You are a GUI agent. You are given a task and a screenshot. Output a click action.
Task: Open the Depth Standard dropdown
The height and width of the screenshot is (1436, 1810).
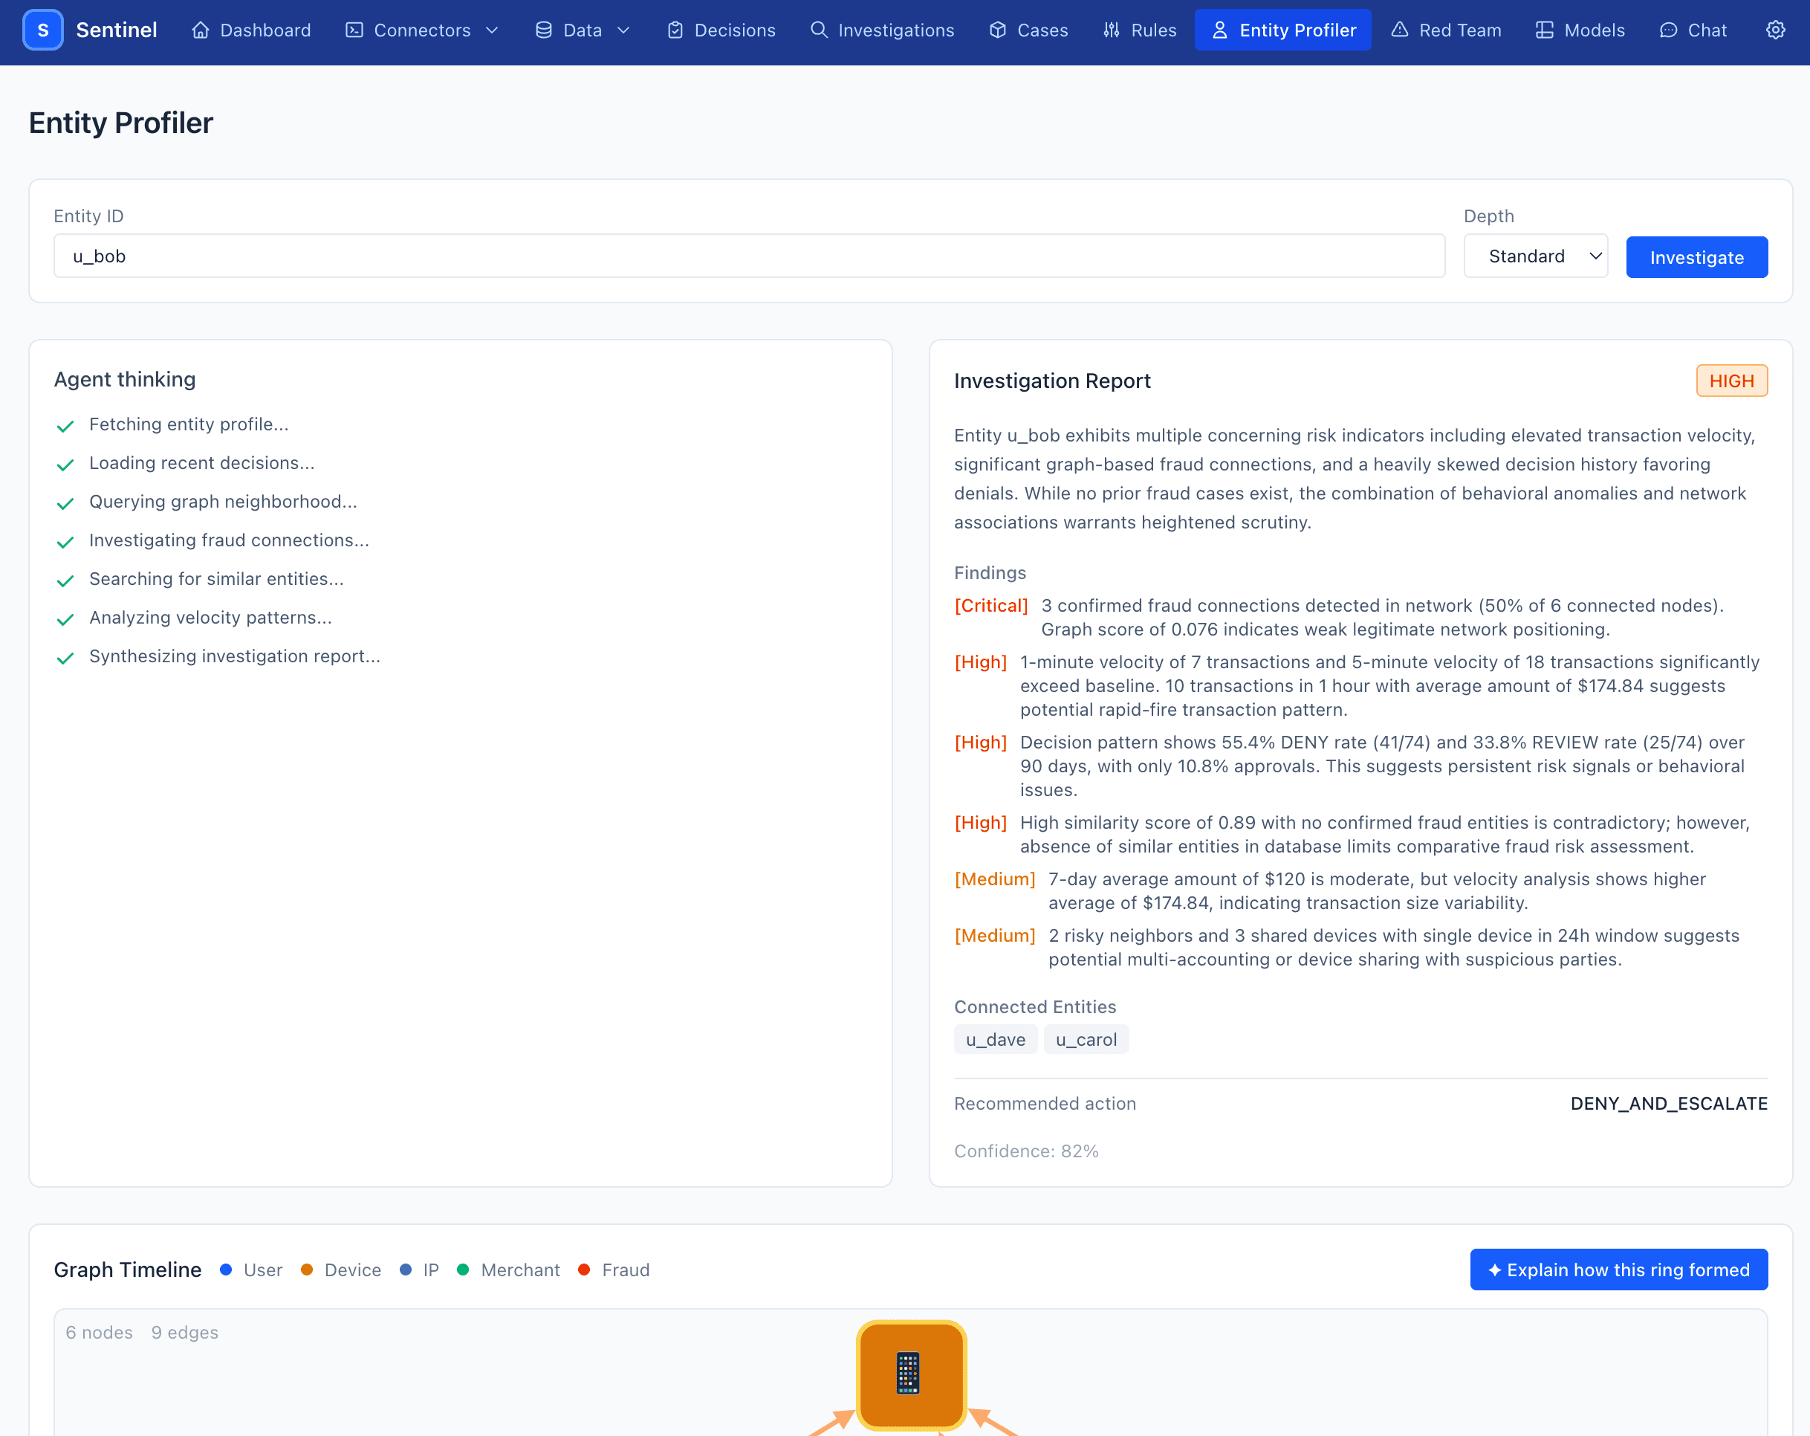coord(1536,256)
